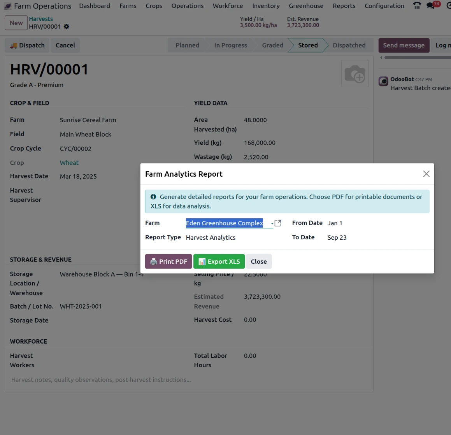Open the phone dialer icon in top bar
The image size is (451, 435).
[417, 5]
